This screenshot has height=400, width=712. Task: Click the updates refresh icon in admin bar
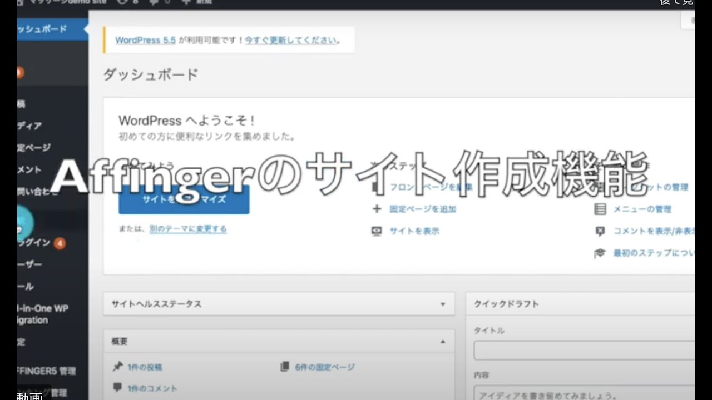[123, 2]
